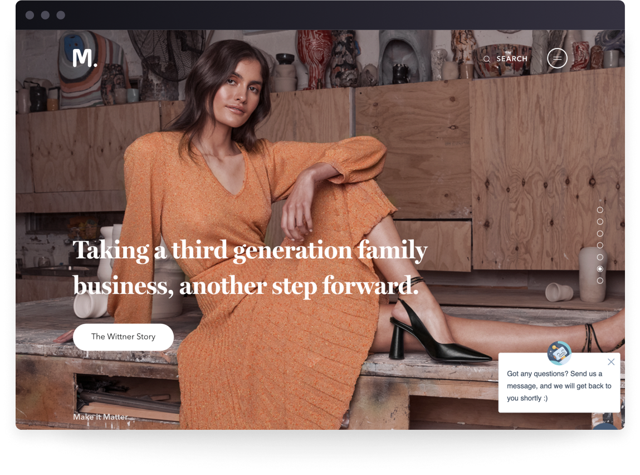Open the hamburger menu circle icon
The image size is (640, 475).
tap(557, 59)
